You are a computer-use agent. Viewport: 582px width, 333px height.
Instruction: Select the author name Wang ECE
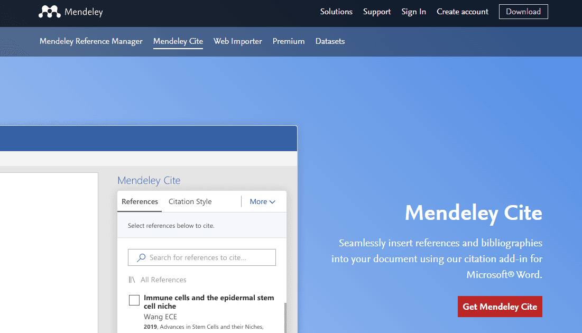pyautogui.click(x=160, y=316)
